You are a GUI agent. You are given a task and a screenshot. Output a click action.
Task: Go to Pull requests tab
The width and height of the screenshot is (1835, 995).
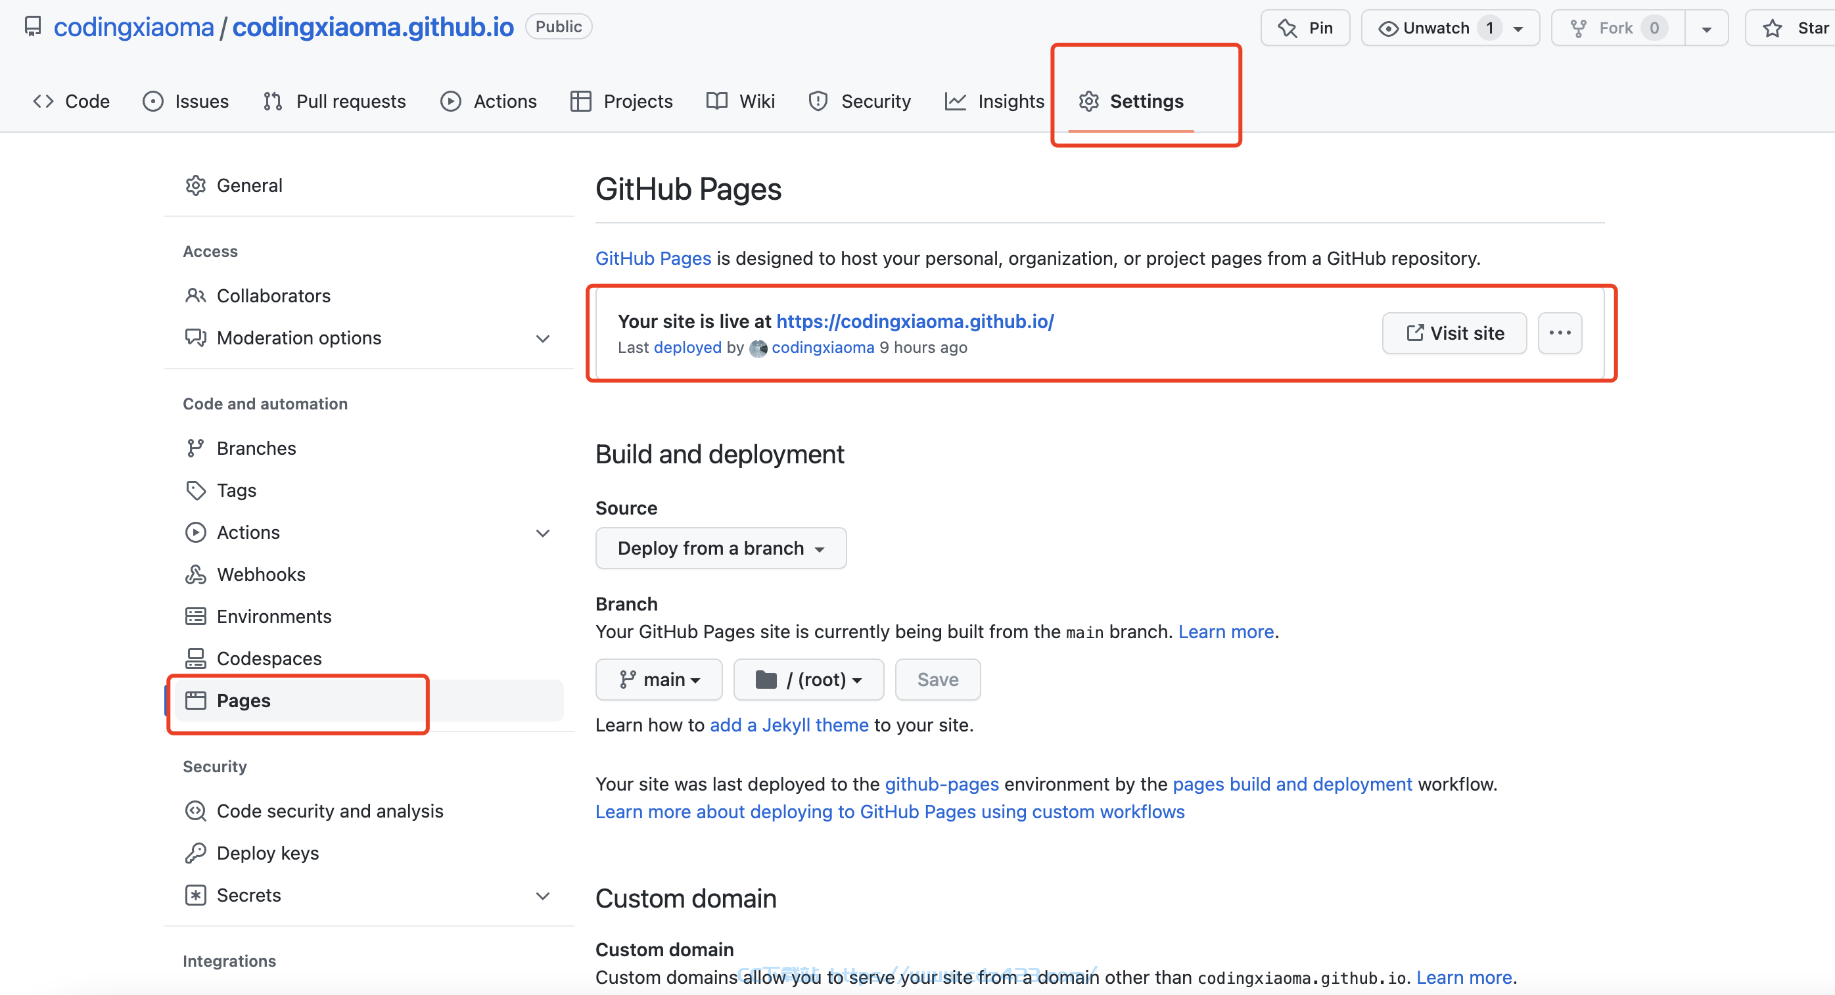point(334,101)
